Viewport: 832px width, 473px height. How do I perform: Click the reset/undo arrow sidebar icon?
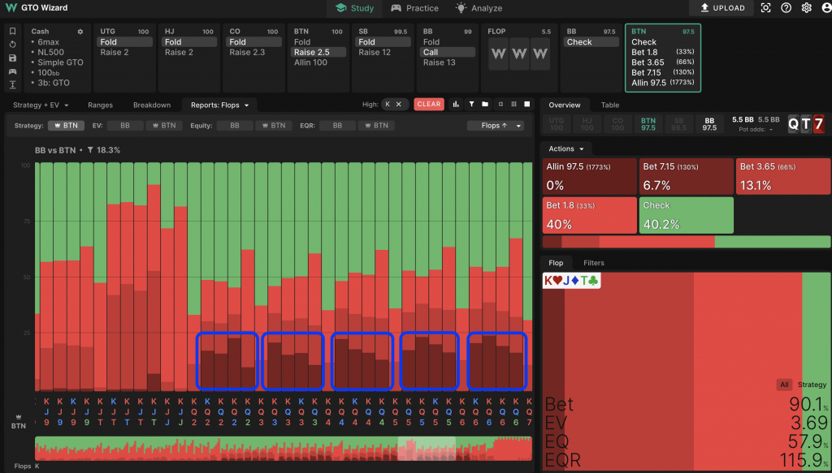coord(13,45)
